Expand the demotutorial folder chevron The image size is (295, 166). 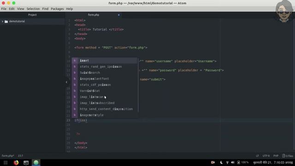[x=2, y=22]
